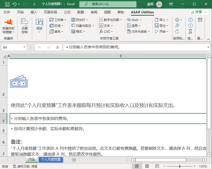
Task: Open the 收藏夹和快捷键 rabbit icon menu
Action: (9, 26)
